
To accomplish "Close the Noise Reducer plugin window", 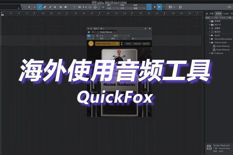I will (x=150, y=28).
